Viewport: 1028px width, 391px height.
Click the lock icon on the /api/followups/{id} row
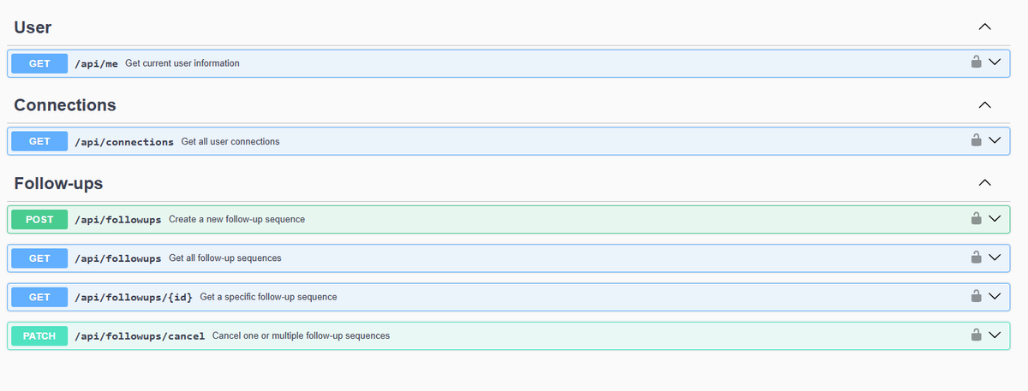coord(975,296)
